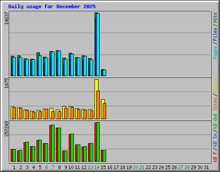Image resolution: width=220 pixels, height=172 pixels.
Task: Click the 'kB Out' legend label
Action: 215,121
